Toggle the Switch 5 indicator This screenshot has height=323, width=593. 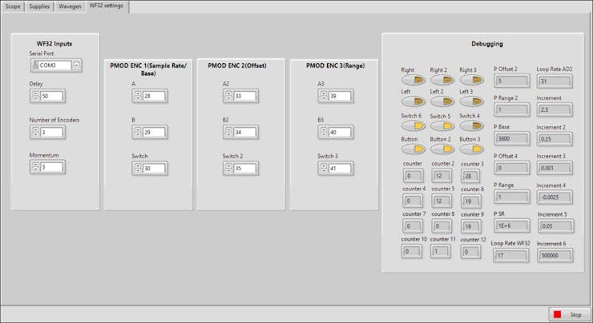[x=442, y=126]
